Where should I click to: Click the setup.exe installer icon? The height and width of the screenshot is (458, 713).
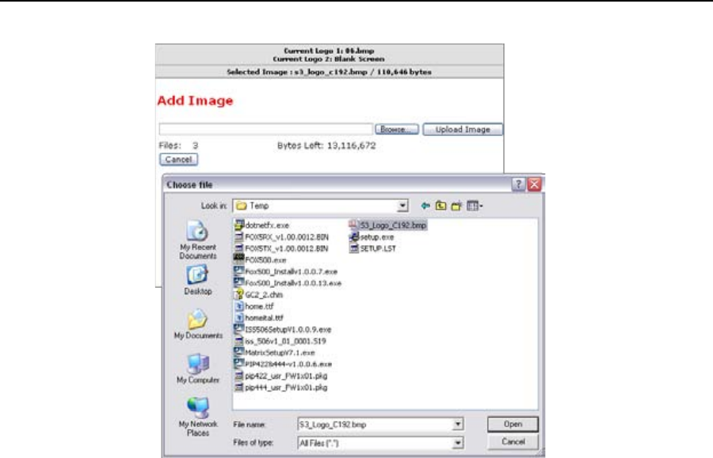point(354,237)
